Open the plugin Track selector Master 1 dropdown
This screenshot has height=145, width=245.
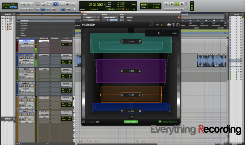pos(89,18)
